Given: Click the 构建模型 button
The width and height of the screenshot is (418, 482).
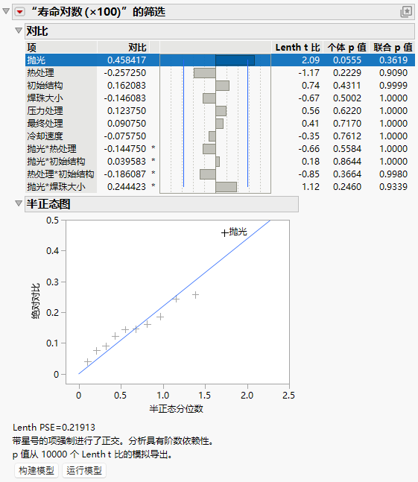Looking at the screenshot, I should pyautogui.click(x=37, y=470).
